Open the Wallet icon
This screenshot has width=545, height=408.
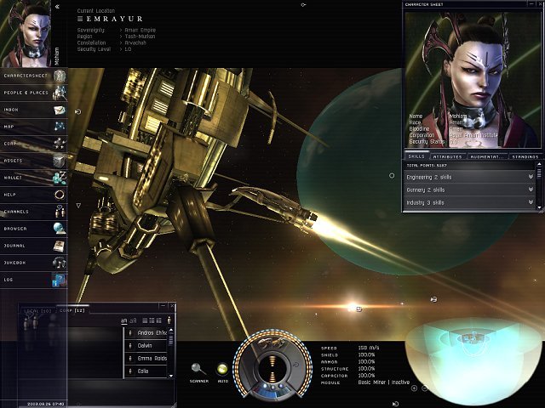point(60,178)
